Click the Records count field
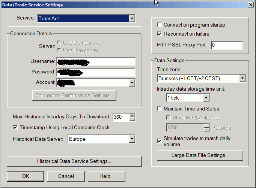 coord(185,127)
